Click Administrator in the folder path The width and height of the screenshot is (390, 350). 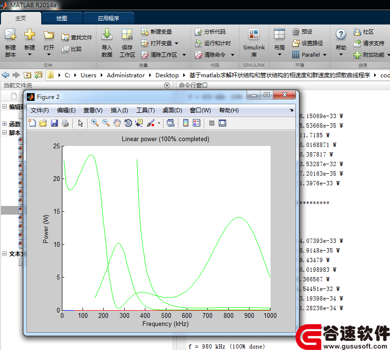pyautogui.click(x=126, y=75)
